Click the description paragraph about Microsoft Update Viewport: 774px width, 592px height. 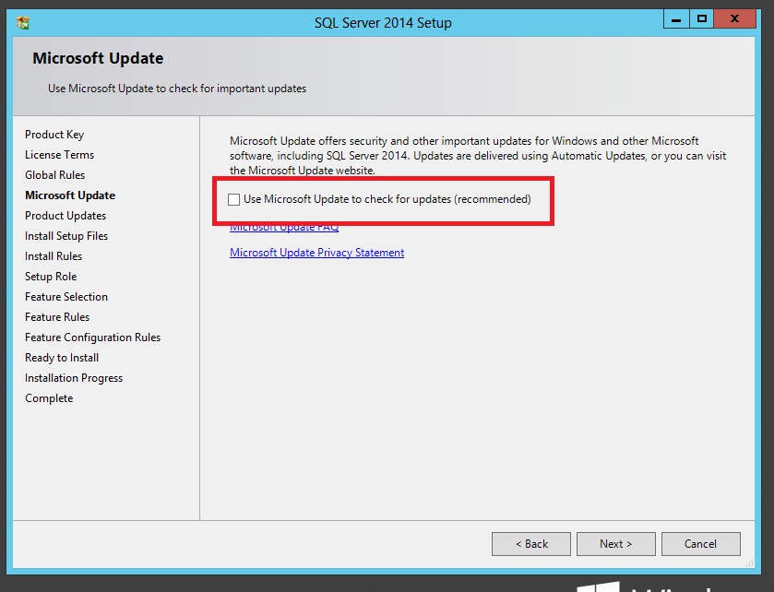click(478, 156)
